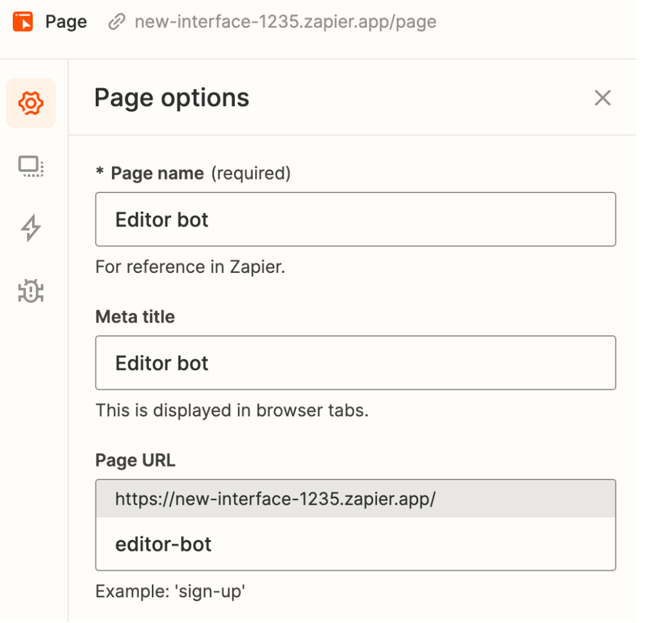Focus the Meta title input field
669x623 pixels.
(355, 363)
